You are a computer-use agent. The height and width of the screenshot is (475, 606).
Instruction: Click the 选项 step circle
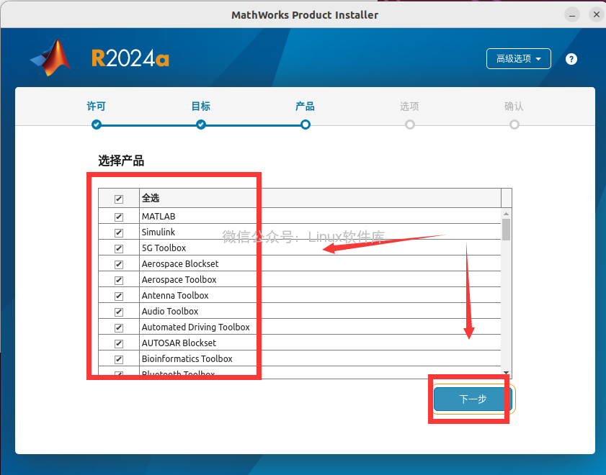409,124
